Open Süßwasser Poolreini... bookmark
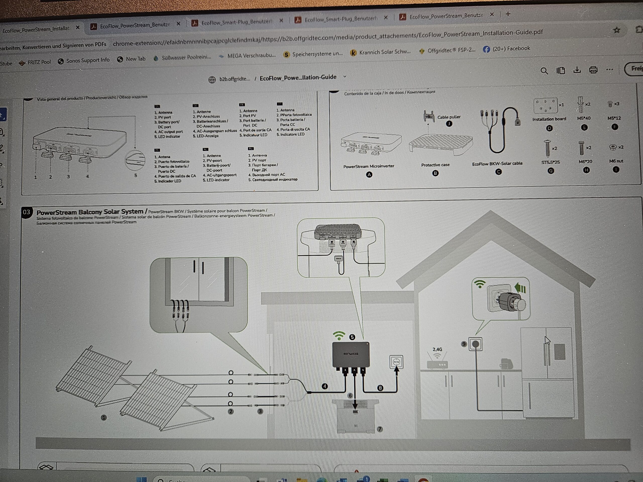Viewport: 643px width, 482px height. click(182, 57)
